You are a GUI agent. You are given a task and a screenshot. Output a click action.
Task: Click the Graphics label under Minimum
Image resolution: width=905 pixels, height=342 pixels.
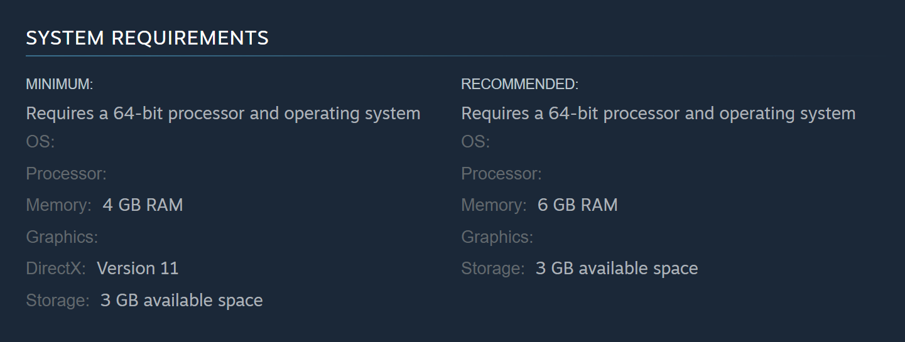62,237
